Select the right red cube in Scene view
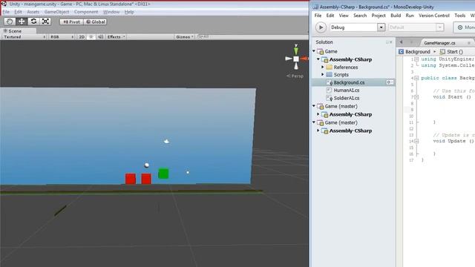The height and width of the screenshot is (267, 475). 146,179
